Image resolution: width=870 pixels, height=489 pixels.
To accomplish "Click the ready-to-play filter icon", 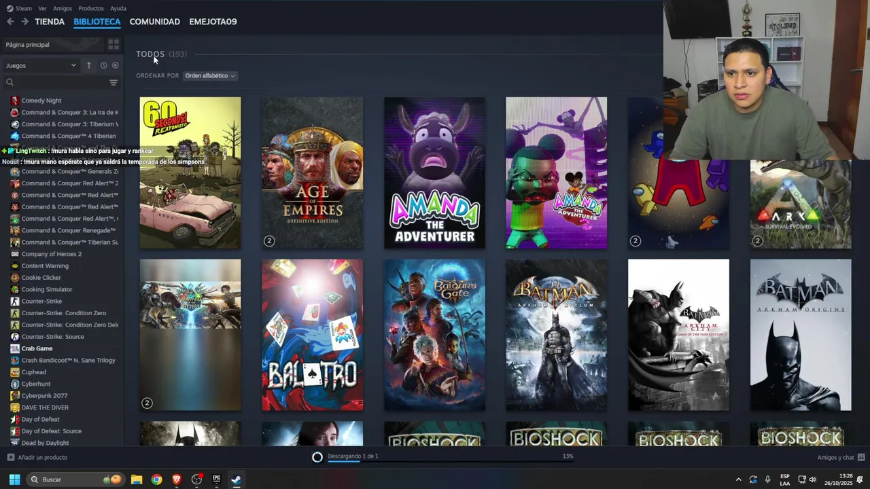I will tap(115, 65).
